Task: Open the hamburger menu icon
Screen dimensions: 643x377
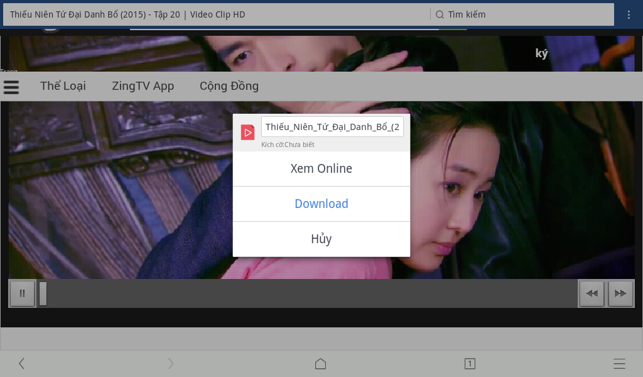Action: [x=11, y=87]
